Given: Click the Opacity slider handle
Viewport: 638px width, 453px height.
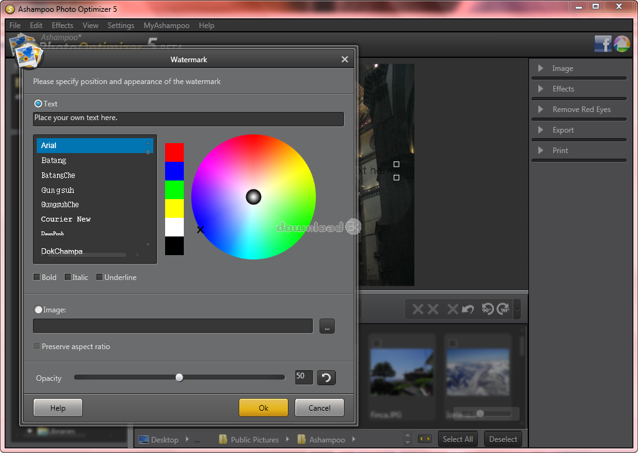Looking at the screenshot, I should pyautogui.click(x=179, y=378).
